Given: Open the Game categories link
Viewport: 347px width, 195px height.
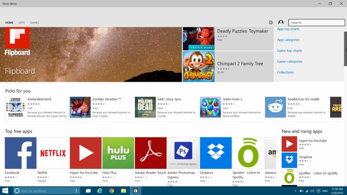Looking at the screenshot, I should tap(290, 62).
